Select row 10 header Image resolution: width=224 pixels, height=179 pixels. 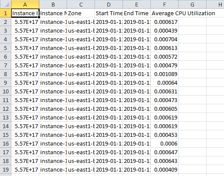6,91
